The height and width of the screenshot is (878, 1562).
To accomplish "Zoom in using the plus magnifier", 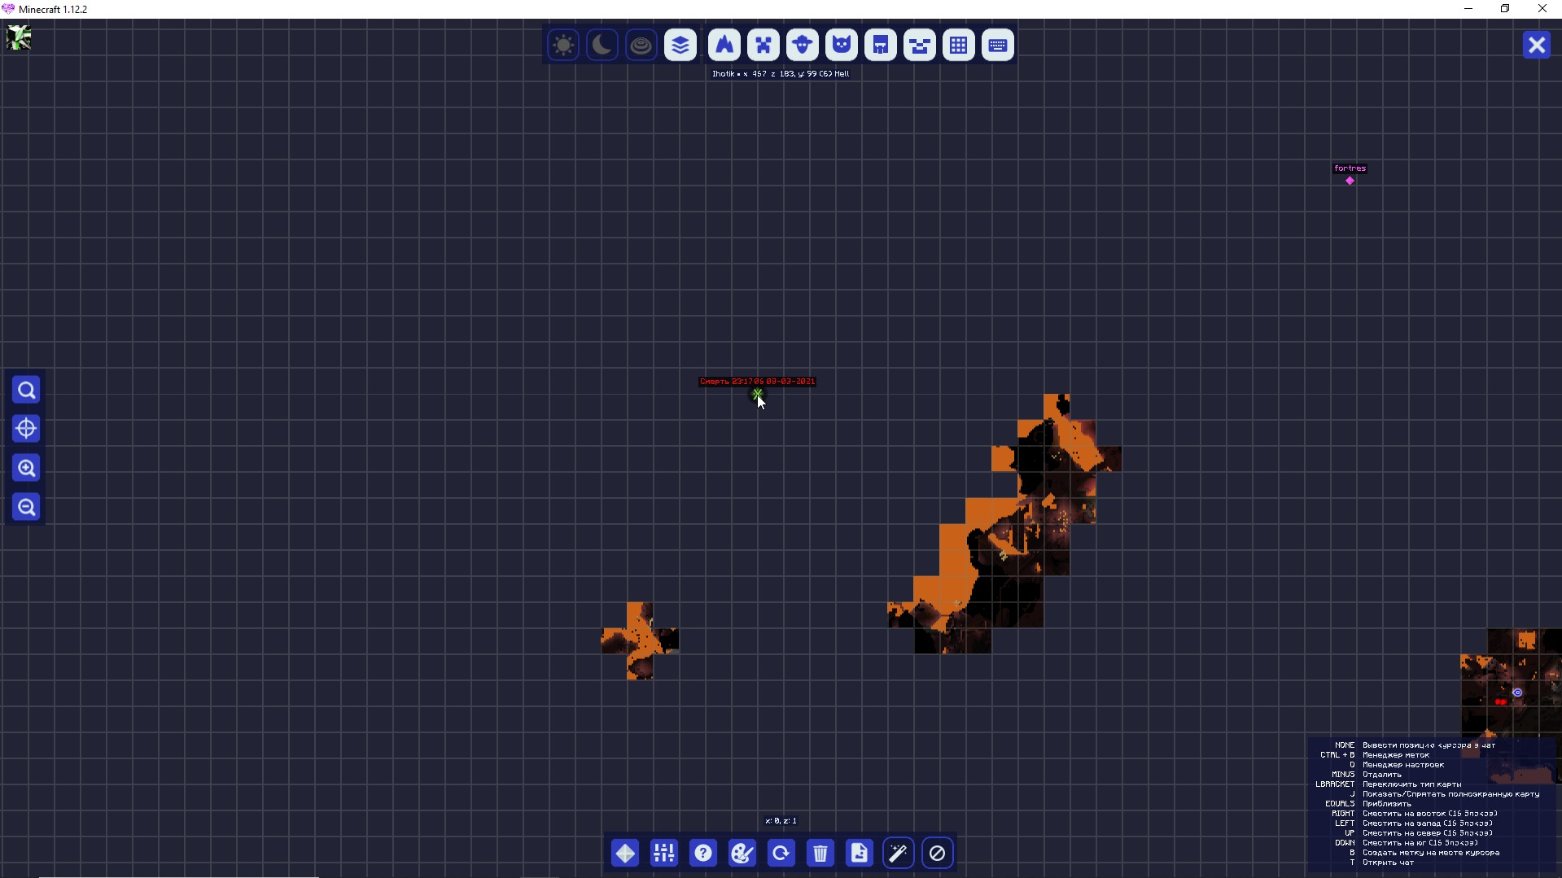I will [x=26, y=468].
